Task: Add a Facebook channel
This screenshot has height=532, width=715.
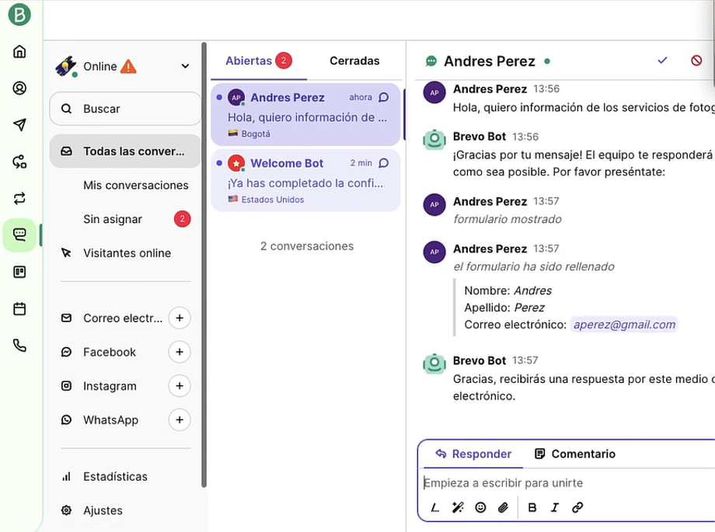Action: tap(180, 352)
